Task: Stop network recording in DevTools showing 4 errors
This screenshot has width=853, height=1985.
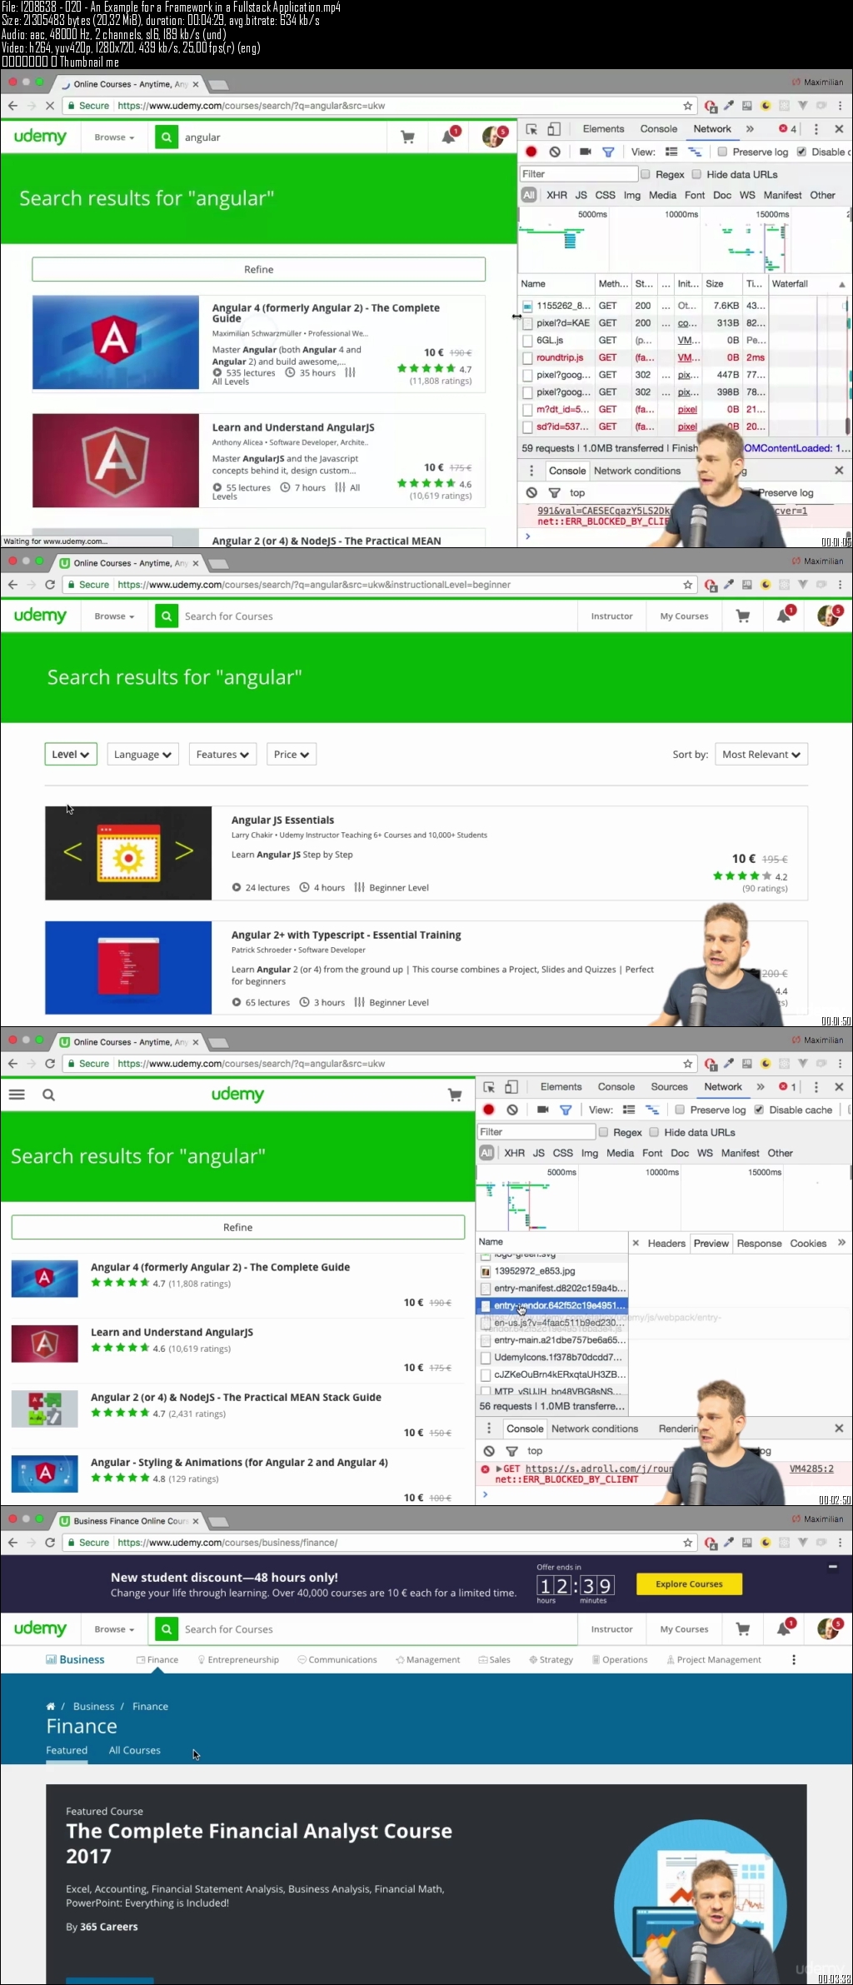Action: coord(531,152)
